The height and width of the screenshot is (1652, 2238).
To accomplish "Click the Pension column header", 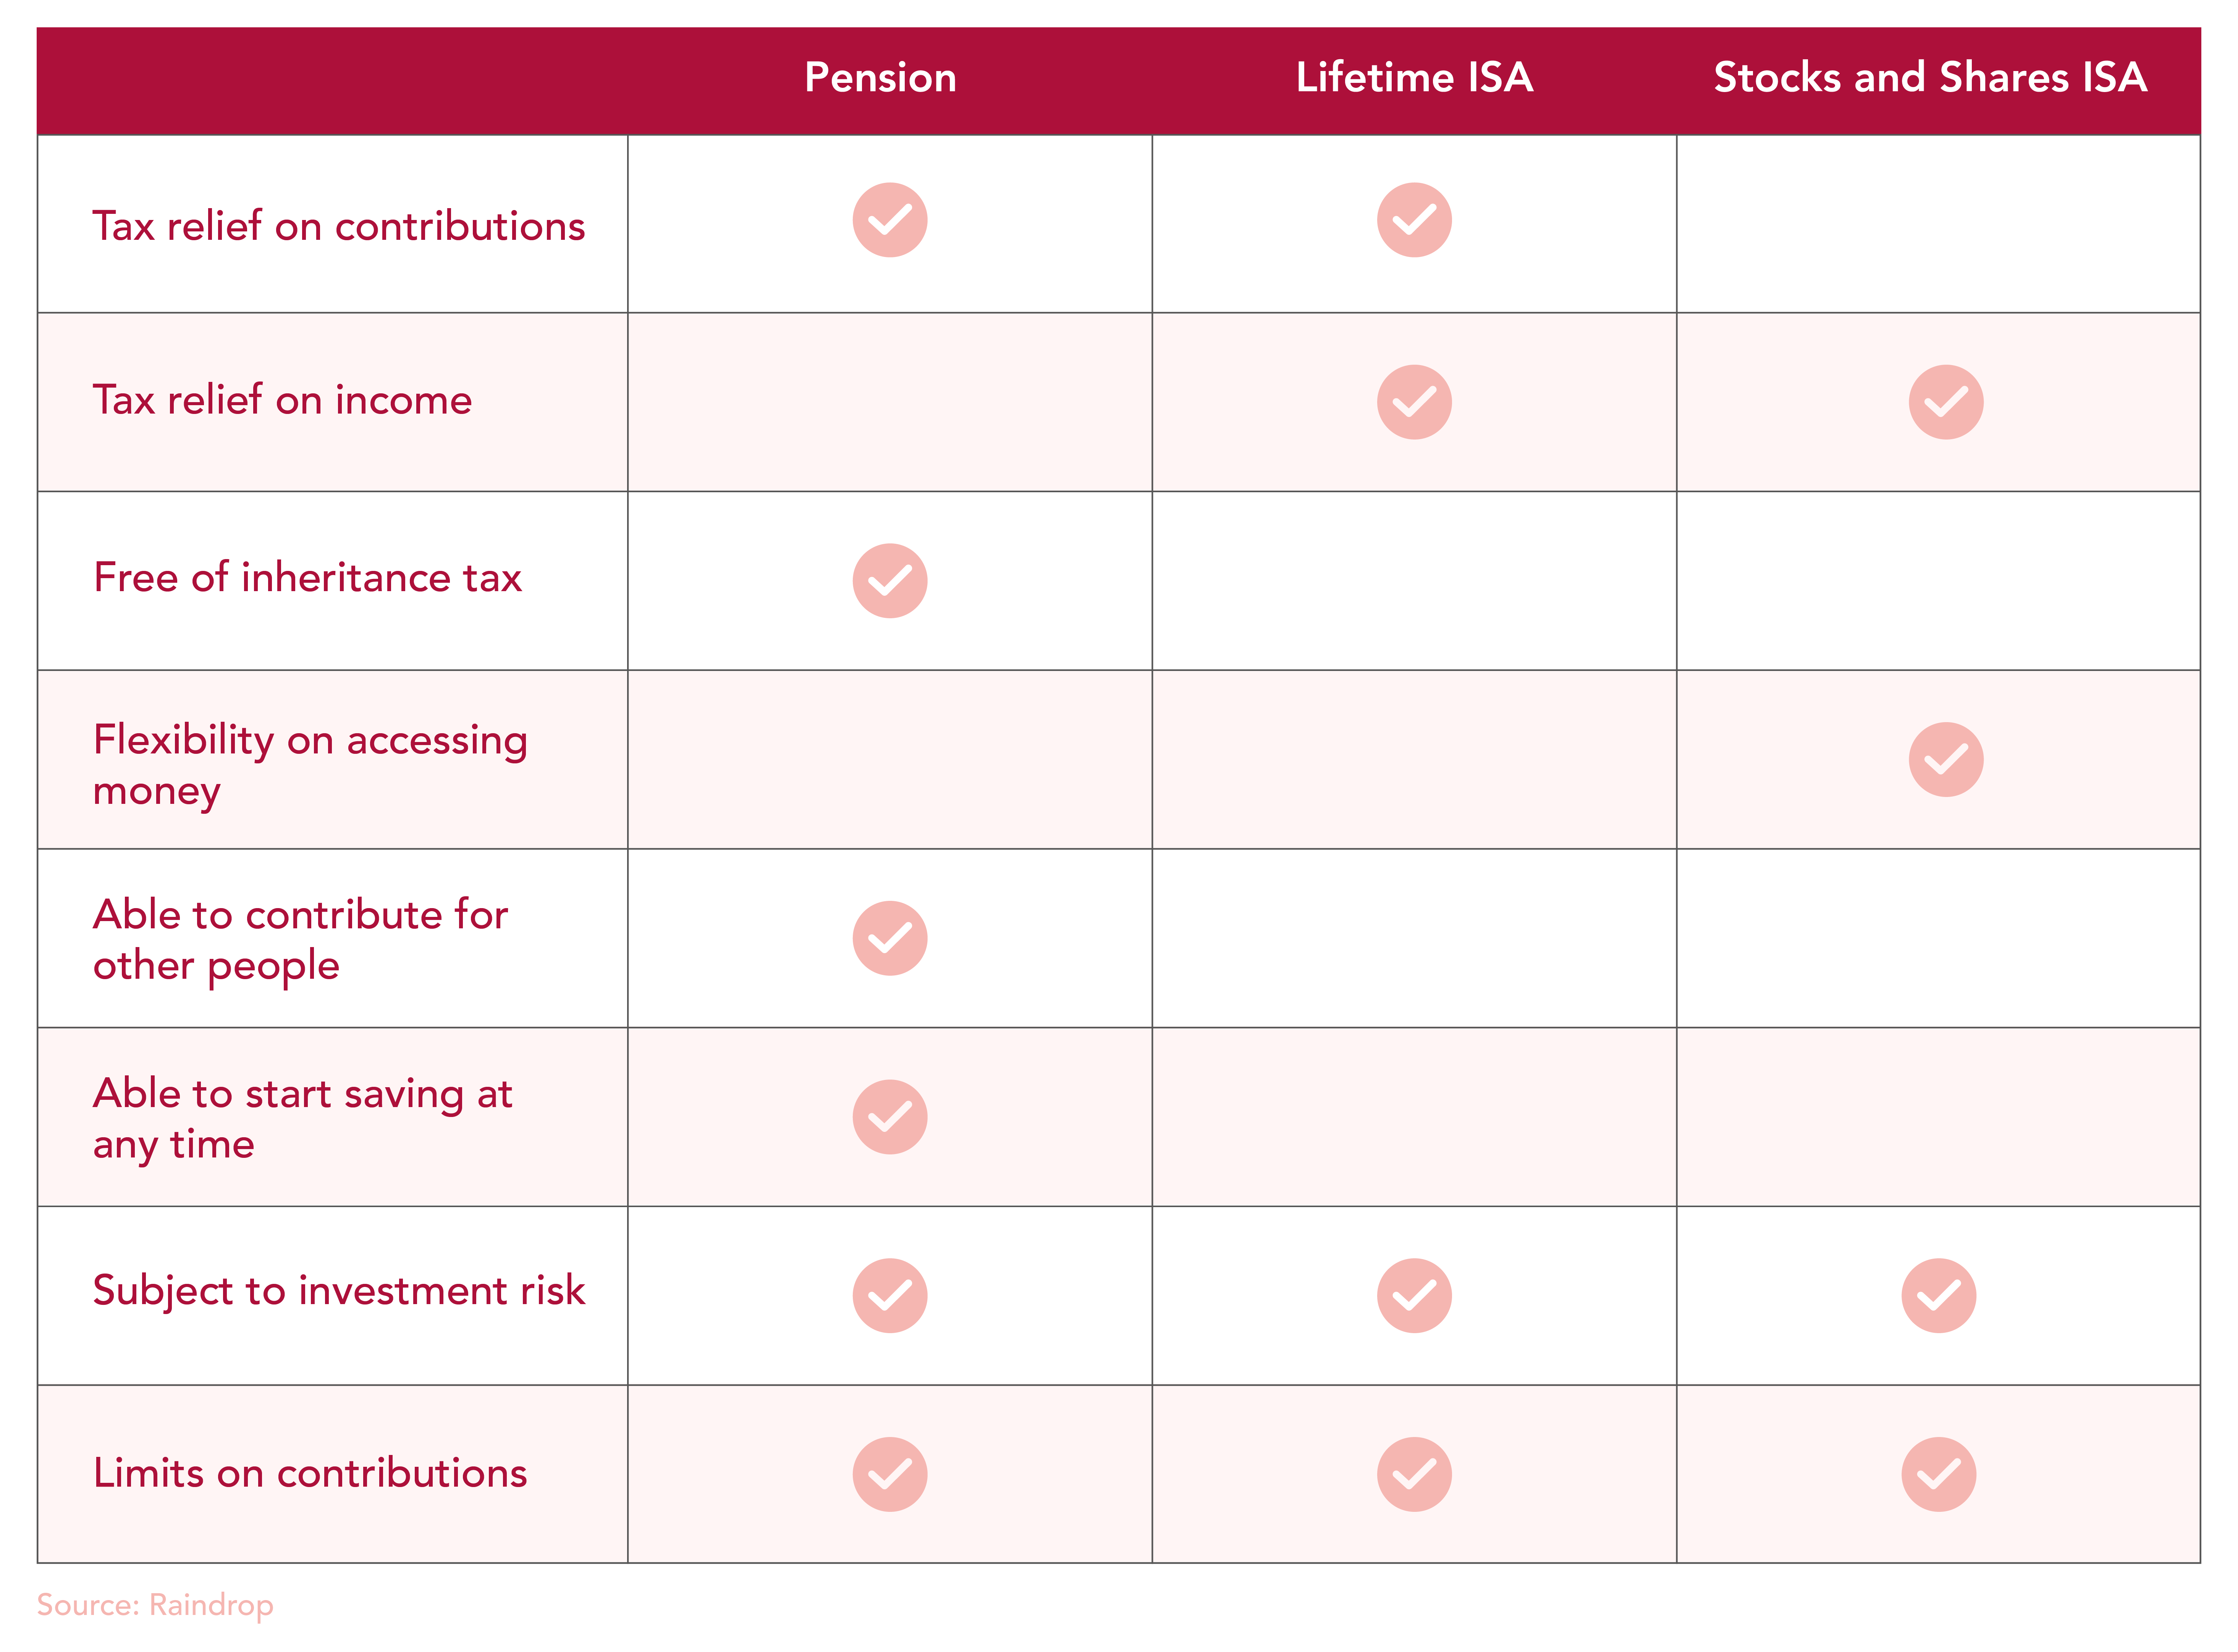I will click(x=880, y=78).
